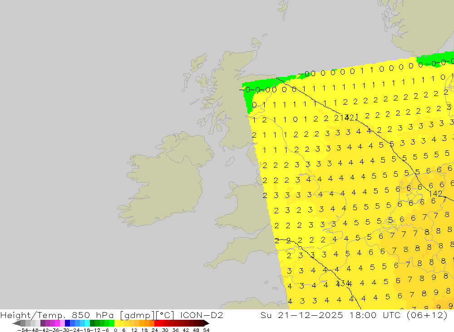Select the cyan swatch in the color scale

(87, 323)
